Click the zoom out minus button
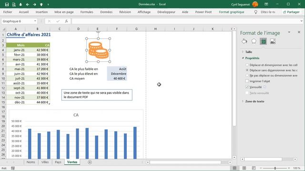 tap(261, 168)
